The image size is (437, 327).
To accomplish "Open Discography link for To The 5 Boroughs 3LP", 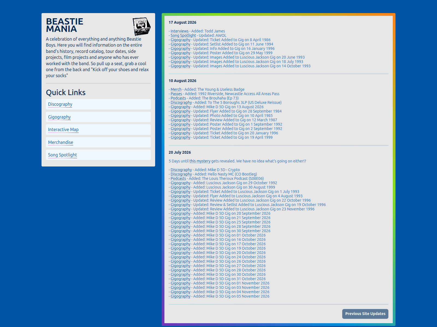I will (x=181, y=102).
